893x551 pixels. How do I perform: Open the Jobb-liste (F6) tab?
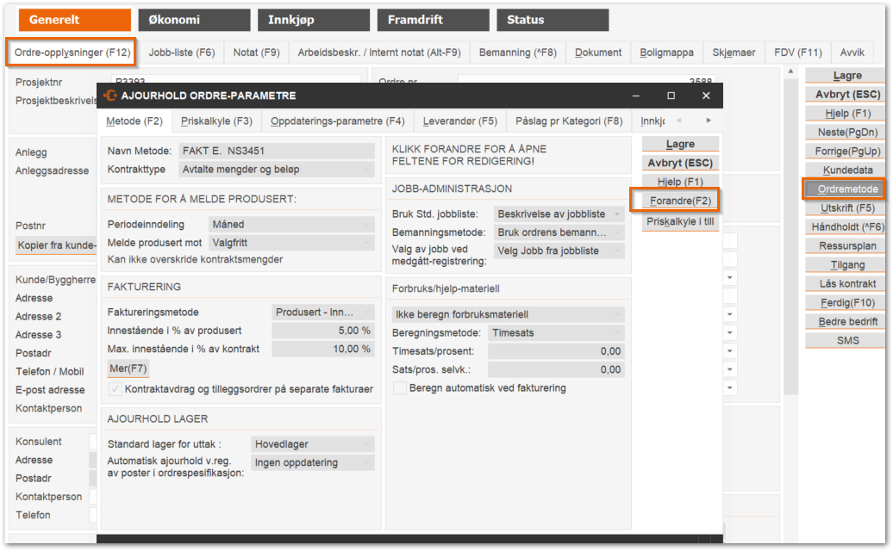(x=181, y=53)
